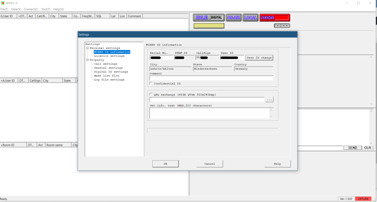
Task: Click the Room name column header
Action: tap(58, 145)
